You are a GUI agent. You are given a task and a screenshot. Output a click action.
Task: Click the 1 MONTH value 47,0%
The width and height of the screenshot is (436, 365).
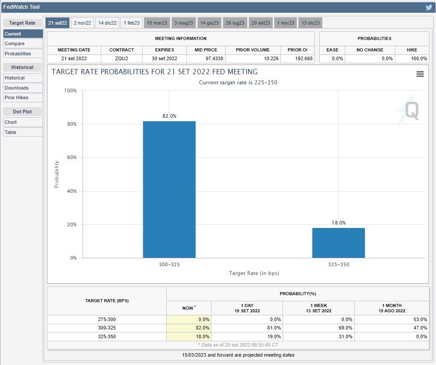(x=420, y=328)
